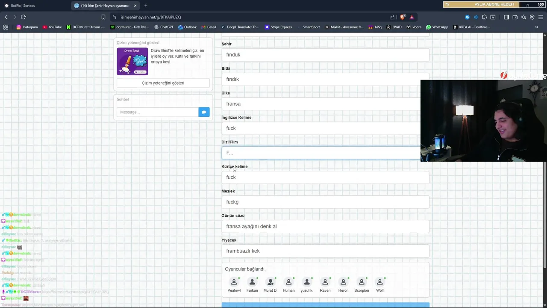547x308 pixels.
Task: Open the Stripe Express bookmark
Action: pos(278,27)
